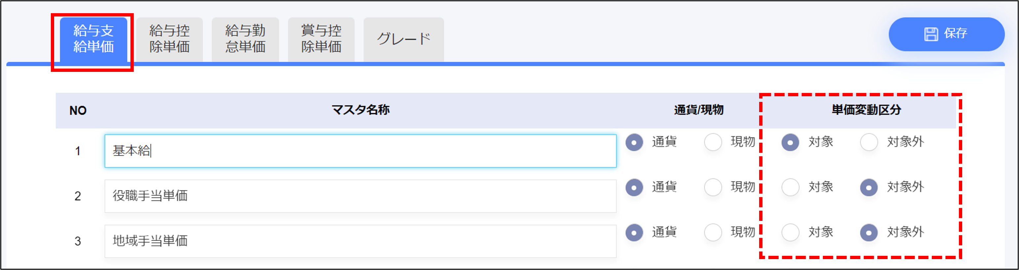Select 現物 for row 1 基本給
This screenshot has height=270, width=1019.
pyautogui.click(x=713, y=142)
